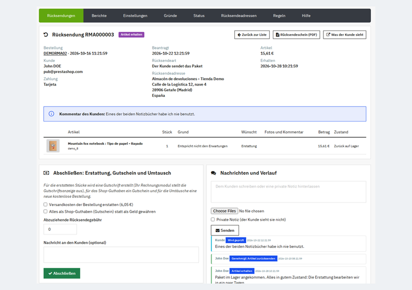Open the Rücksendungen tab

click(x=61, y=15)
